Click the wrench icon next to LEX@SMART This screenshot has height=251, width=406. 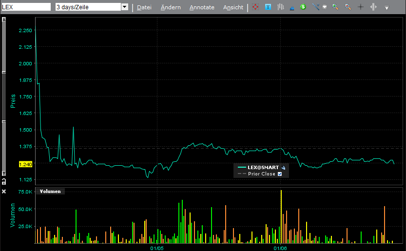(283, 168)
